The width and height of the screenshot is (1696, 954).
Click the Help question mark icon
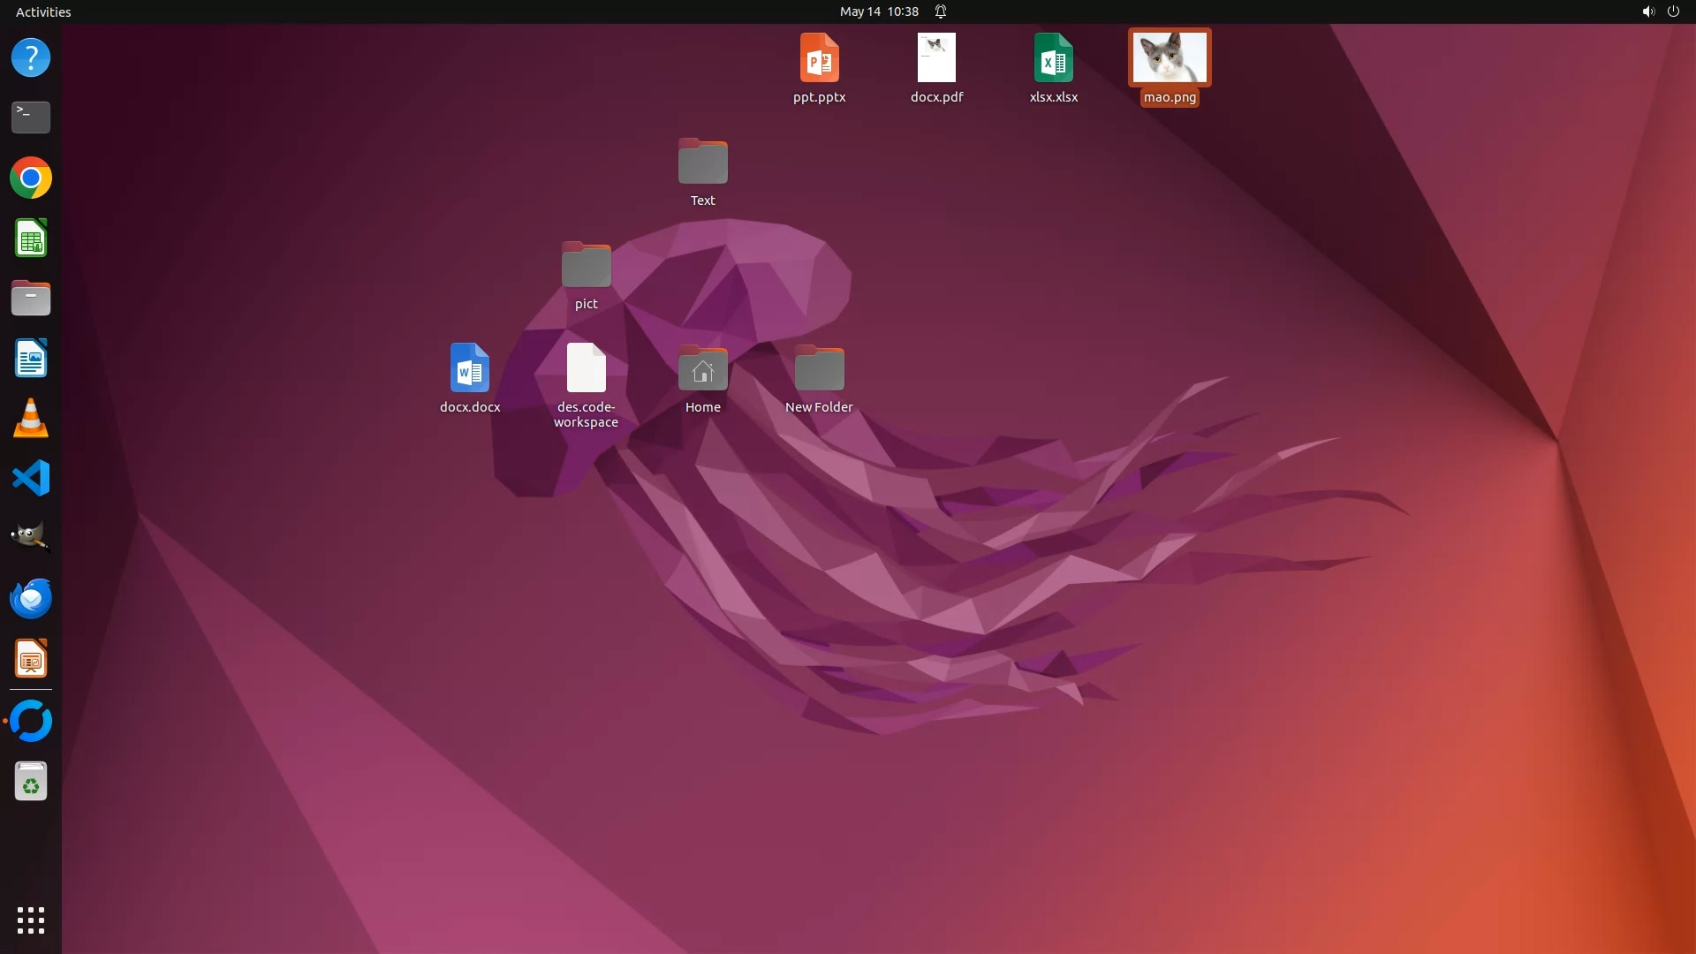point(31,58)
